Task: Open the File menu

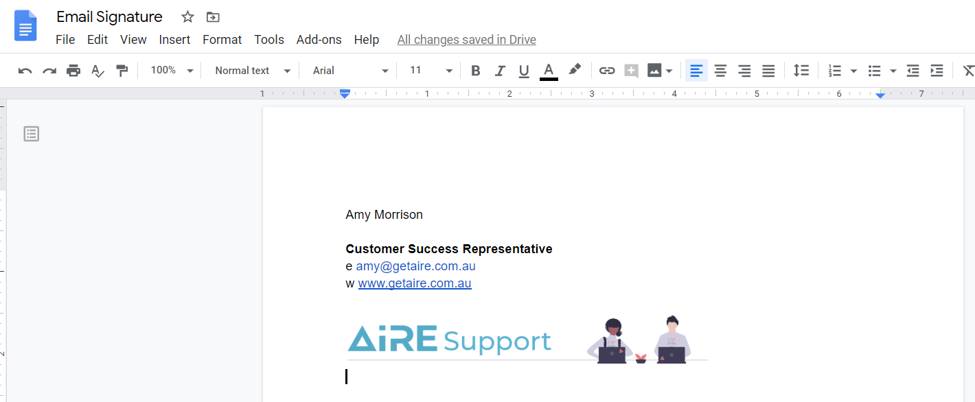Action: tap(65, 40)
